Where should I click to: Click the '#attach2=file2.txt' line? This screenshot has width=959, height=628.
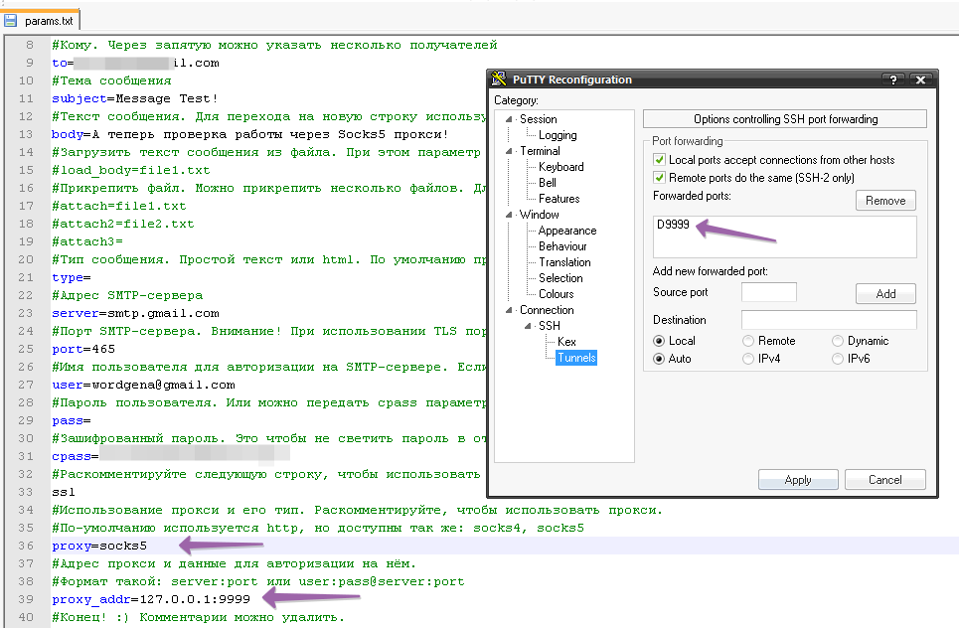123,224
